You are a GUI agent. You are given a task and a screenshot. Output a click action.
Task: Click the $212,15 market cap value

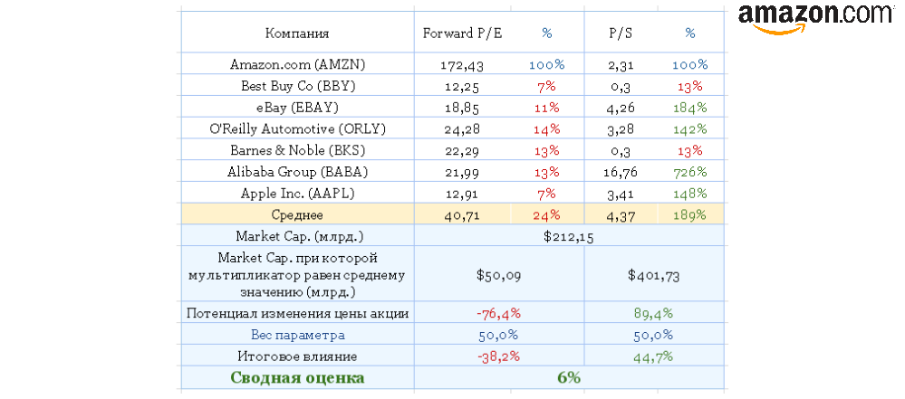568,237
